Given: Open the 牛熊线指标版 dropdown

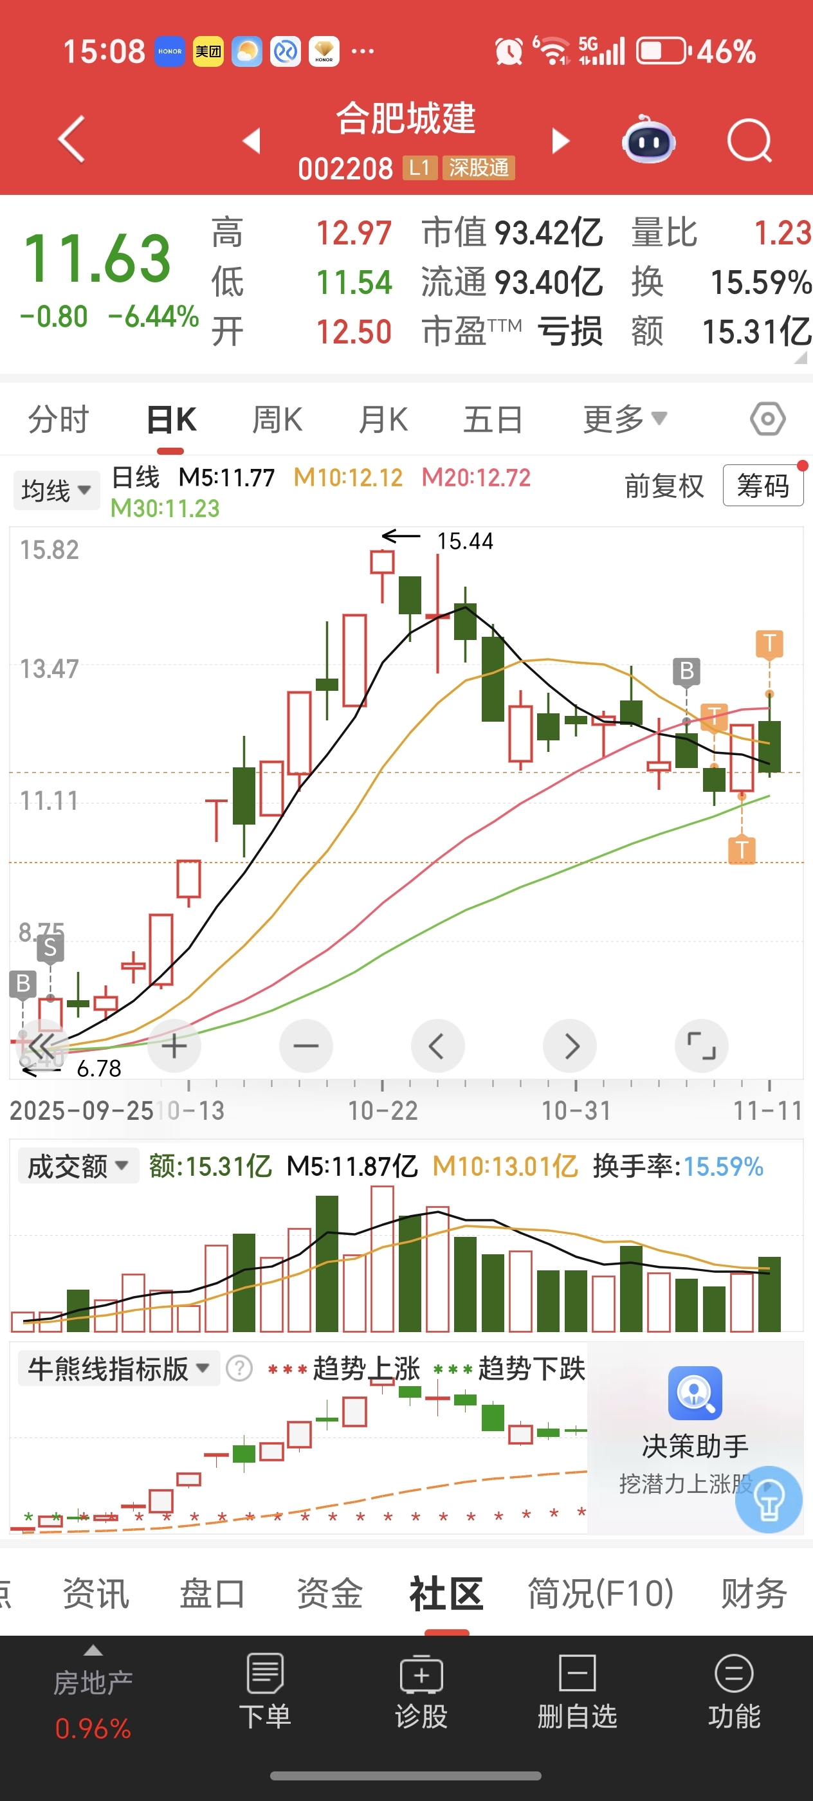Looking at the screenshot, I should click(118, 1368).
